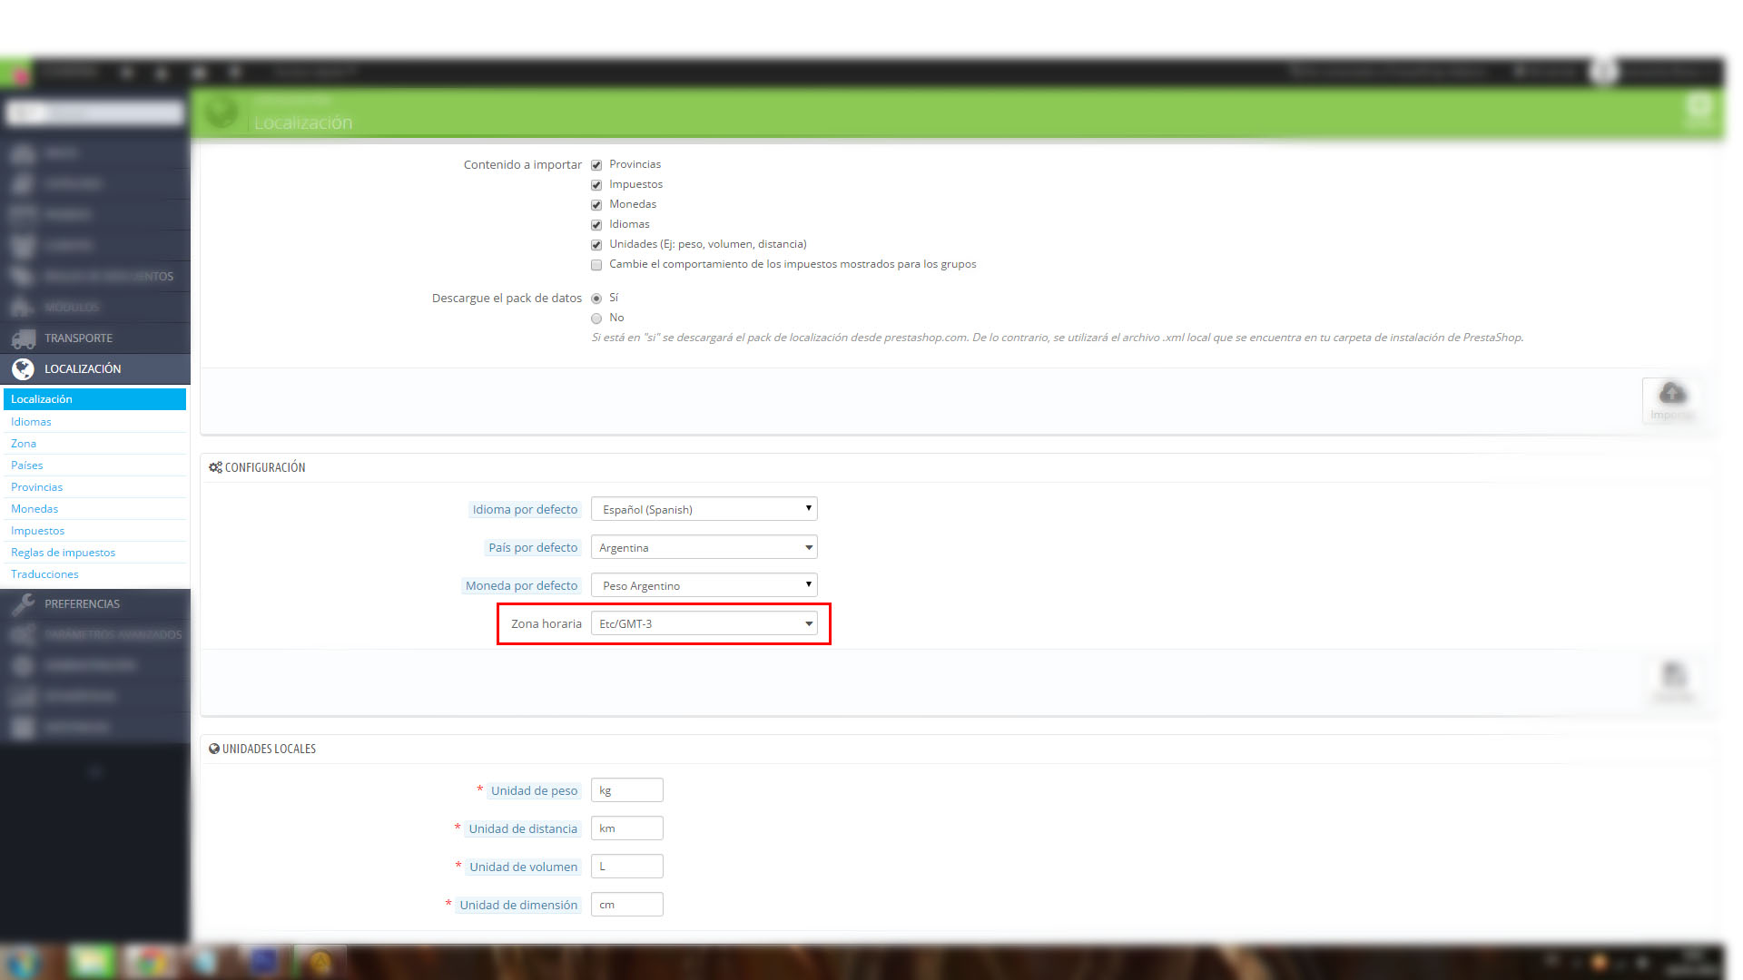Click the Unidad de peso input field
Image resolution: width=1743 pixels, height=980 pixels.
coord(626,790)
